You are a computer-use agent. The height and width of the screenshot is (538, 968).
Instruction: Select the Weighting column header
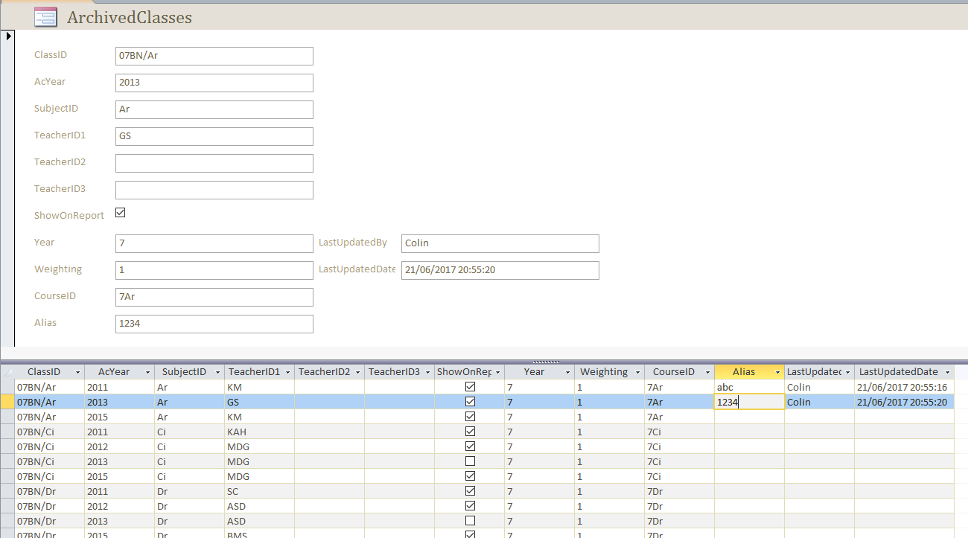tap(603, 372)
